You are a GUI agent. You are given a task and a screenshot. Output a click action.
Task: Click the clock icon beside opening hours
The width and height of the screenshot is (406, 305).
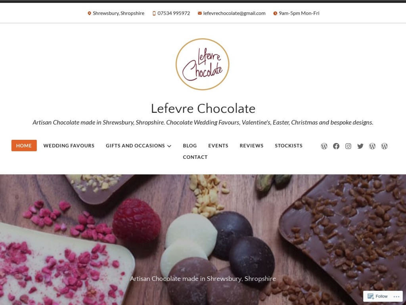click(275, 13)
